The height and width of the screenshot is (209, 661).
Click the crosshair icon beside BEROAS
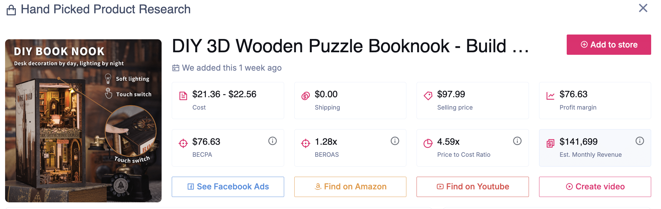305,143
